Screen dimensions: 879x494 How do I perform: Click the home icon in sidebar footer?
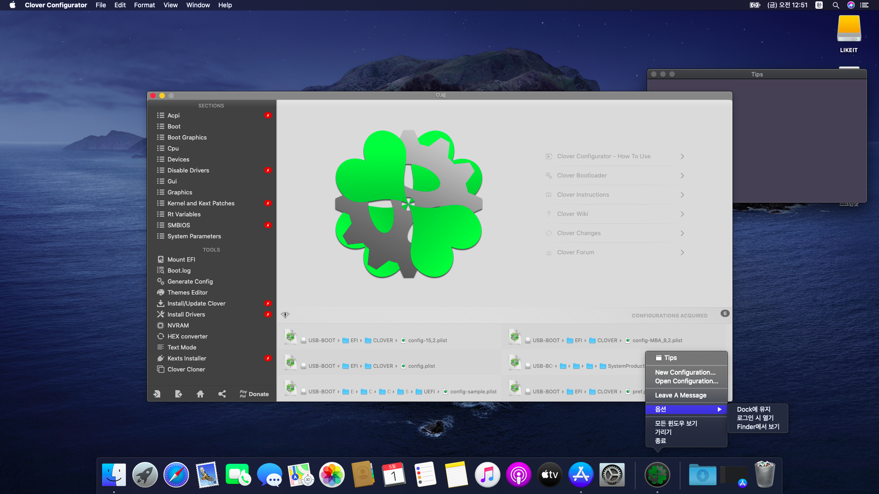(200, 394)
